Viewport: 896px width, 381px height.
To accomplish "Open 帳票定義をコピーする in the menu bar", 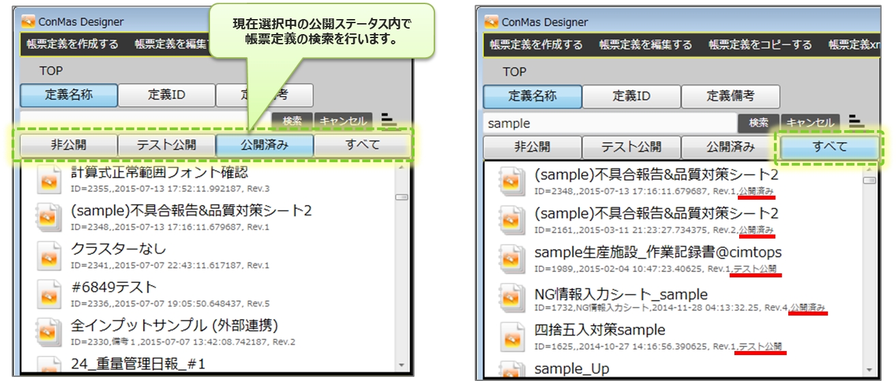I will coord(760,45).
